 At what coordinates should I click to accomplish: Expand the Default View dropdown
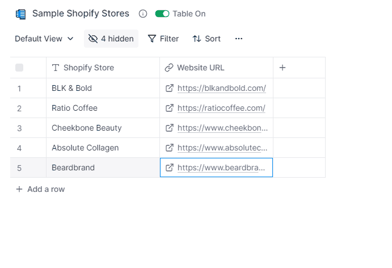click(x=44, y=39)
